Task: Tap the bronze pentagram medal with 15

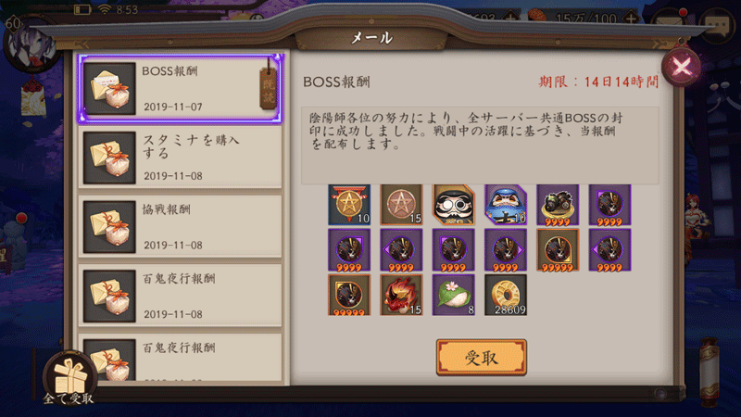Action: click(401, 205)
